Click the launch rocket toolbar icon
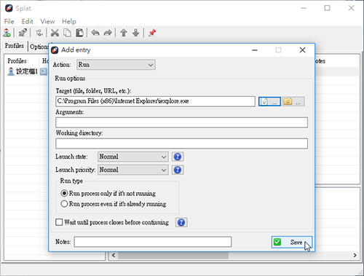This screenshot has height=276, width=364. (x=23, y=33)
